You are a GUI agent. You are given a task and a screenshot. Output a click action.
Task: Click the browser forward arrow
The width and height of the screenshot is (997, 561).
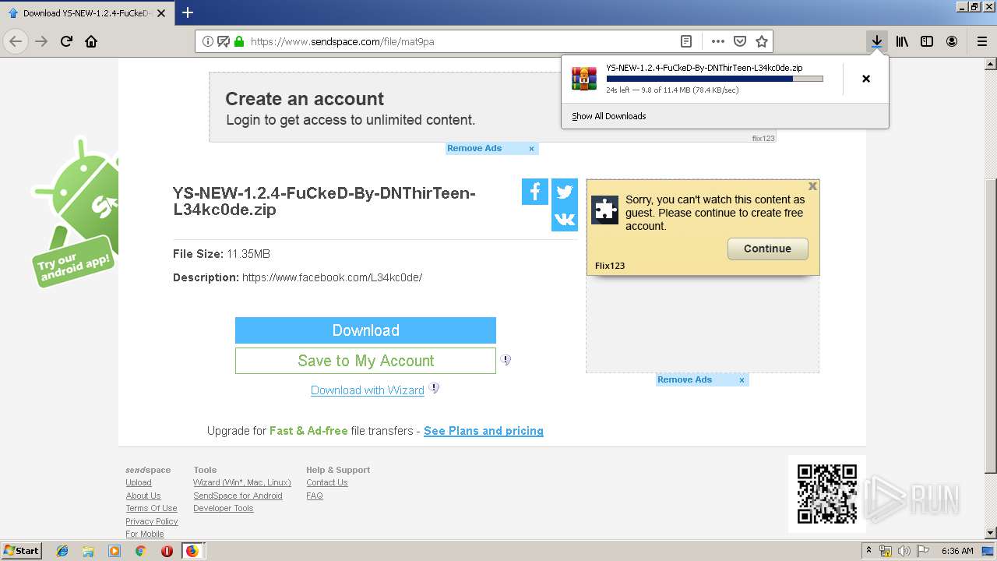[41, 41]
